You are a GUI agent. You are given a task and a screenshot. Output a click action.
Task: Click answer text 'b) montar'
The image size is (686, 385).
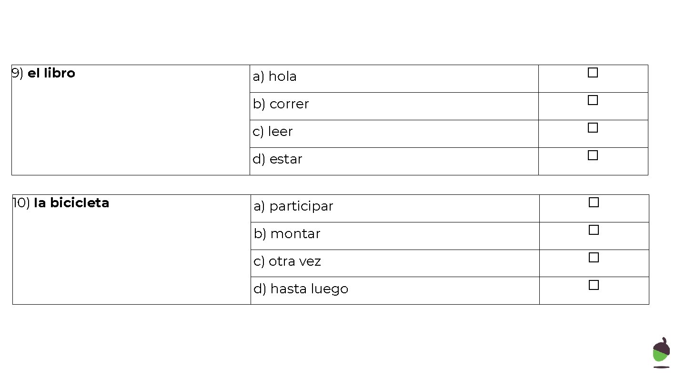pyautogui.click(x=287, y=234)
